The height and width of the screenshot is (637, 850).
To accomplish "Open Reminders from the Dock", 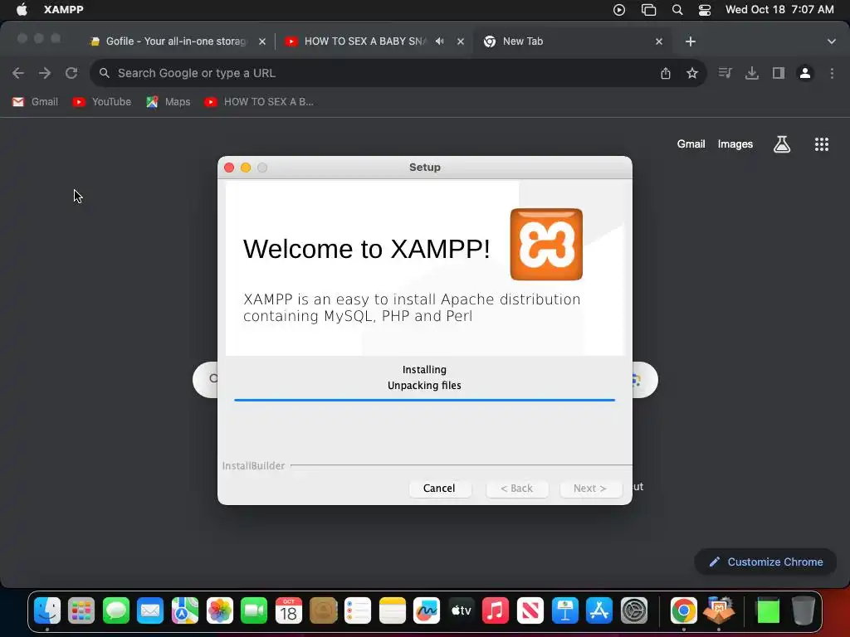I will 358,611.
